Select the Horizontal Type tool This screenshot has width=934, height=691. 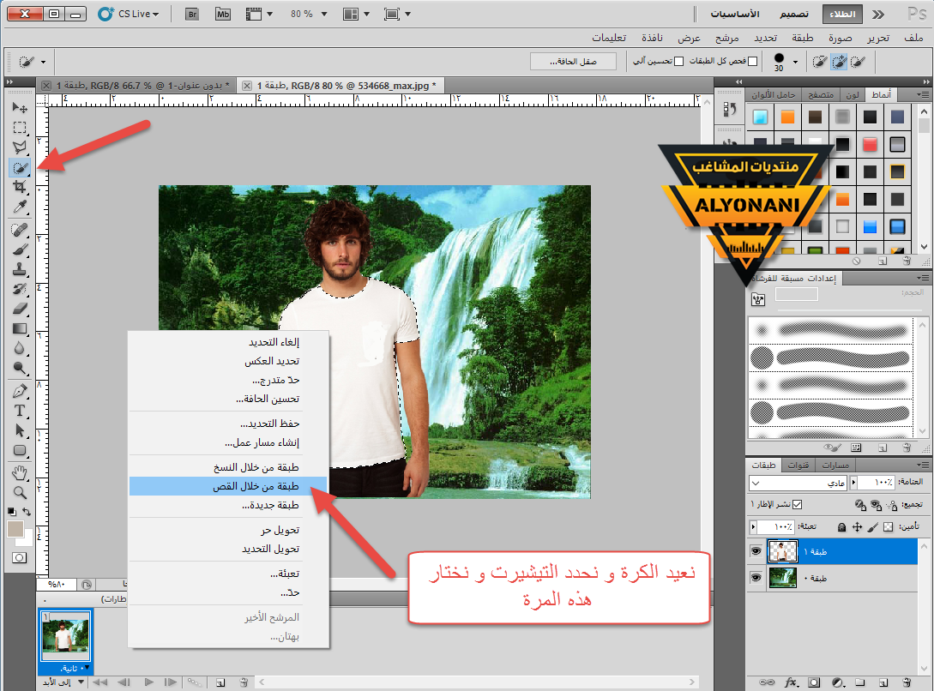[x=20, y=410]
